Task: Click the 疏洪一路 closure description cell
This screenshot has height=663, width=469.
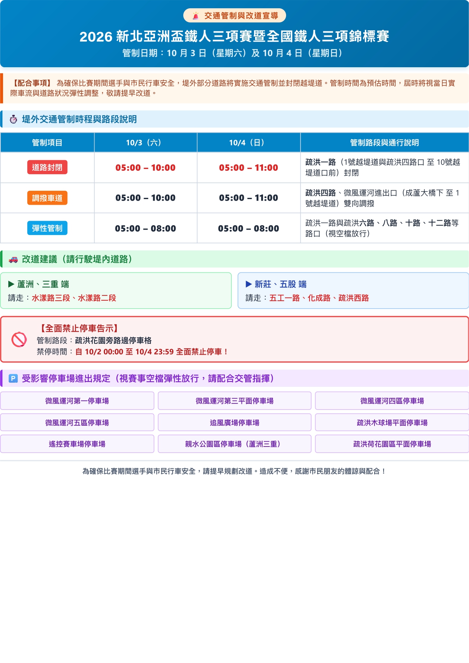Action: (x=384, y=167)
